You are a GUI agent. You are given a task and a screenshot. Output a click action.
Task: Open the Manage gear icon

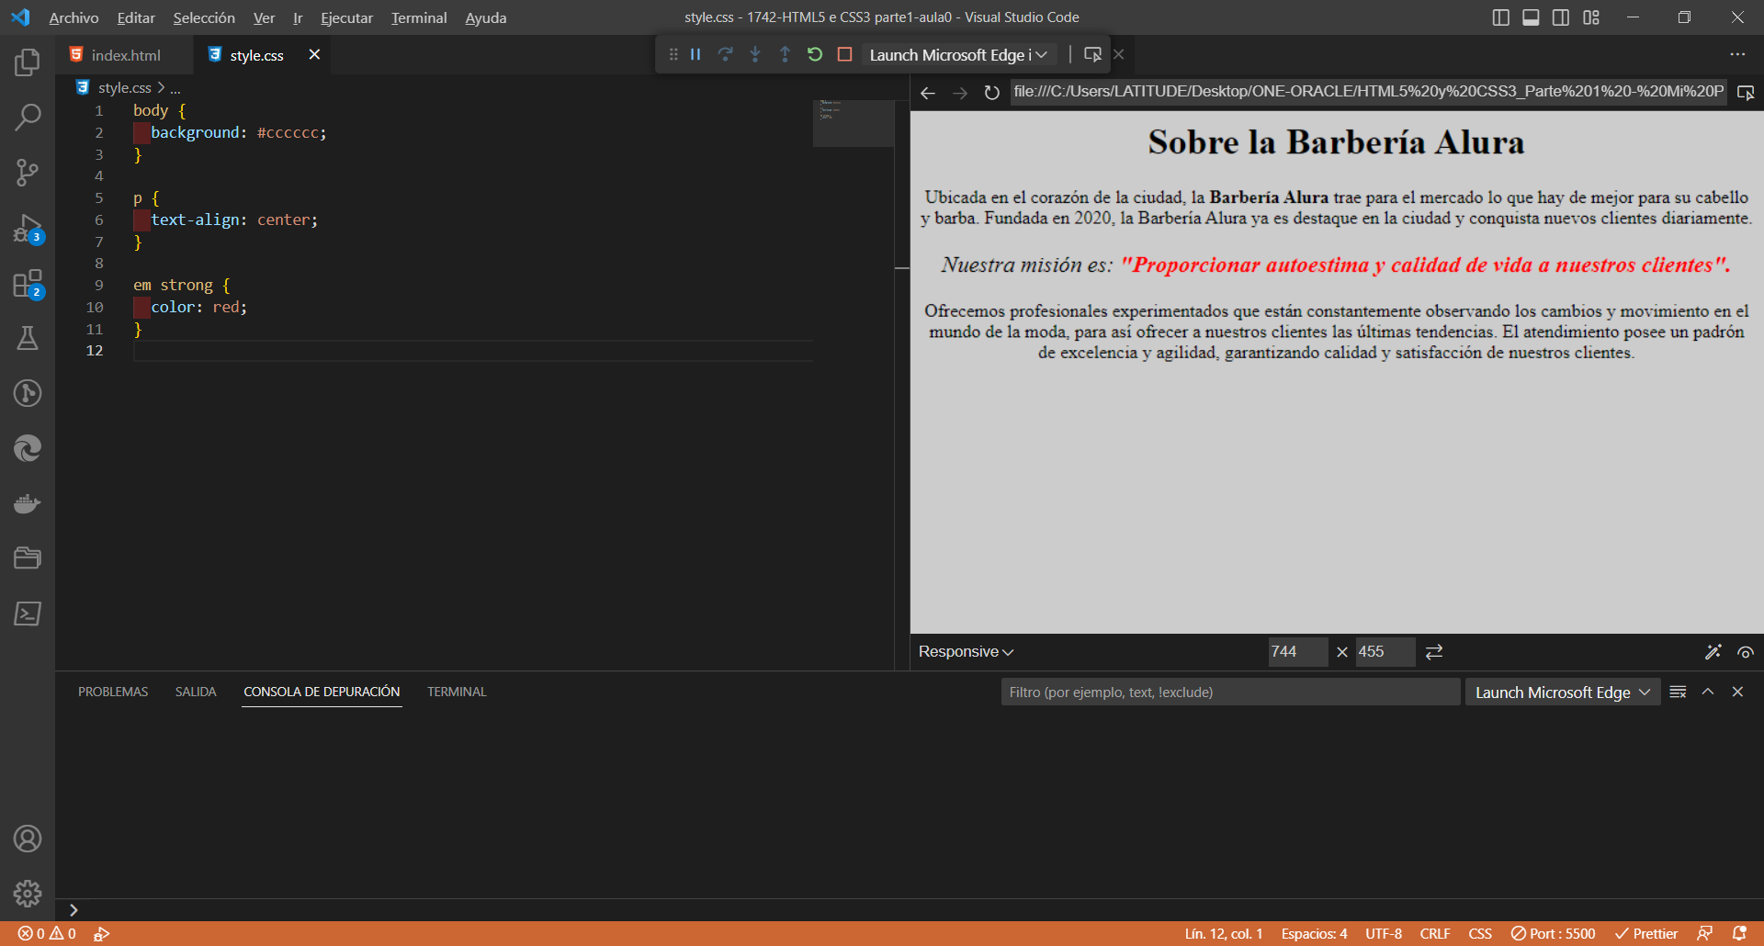click(28, 893)
